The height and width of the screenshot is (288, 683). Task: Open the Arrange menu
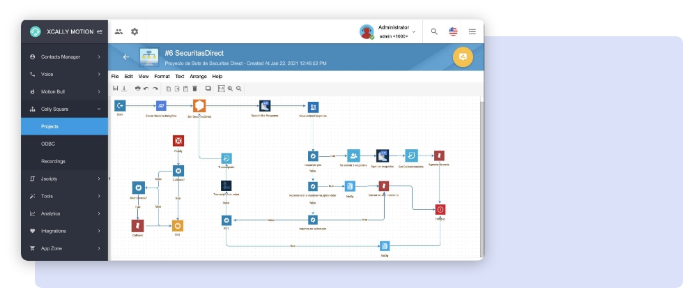(198, 76)
